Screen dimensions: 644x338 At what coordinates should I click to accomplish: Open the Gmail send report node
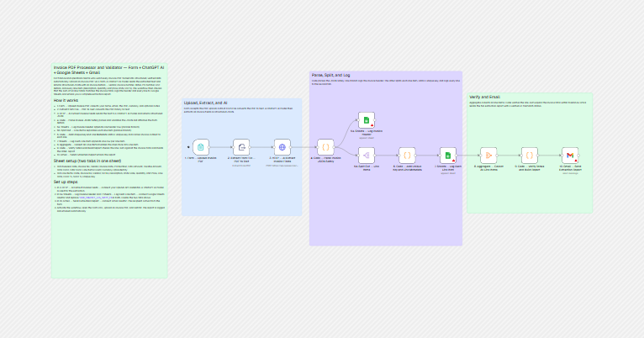pyautogui.click(x=570, y=156)
